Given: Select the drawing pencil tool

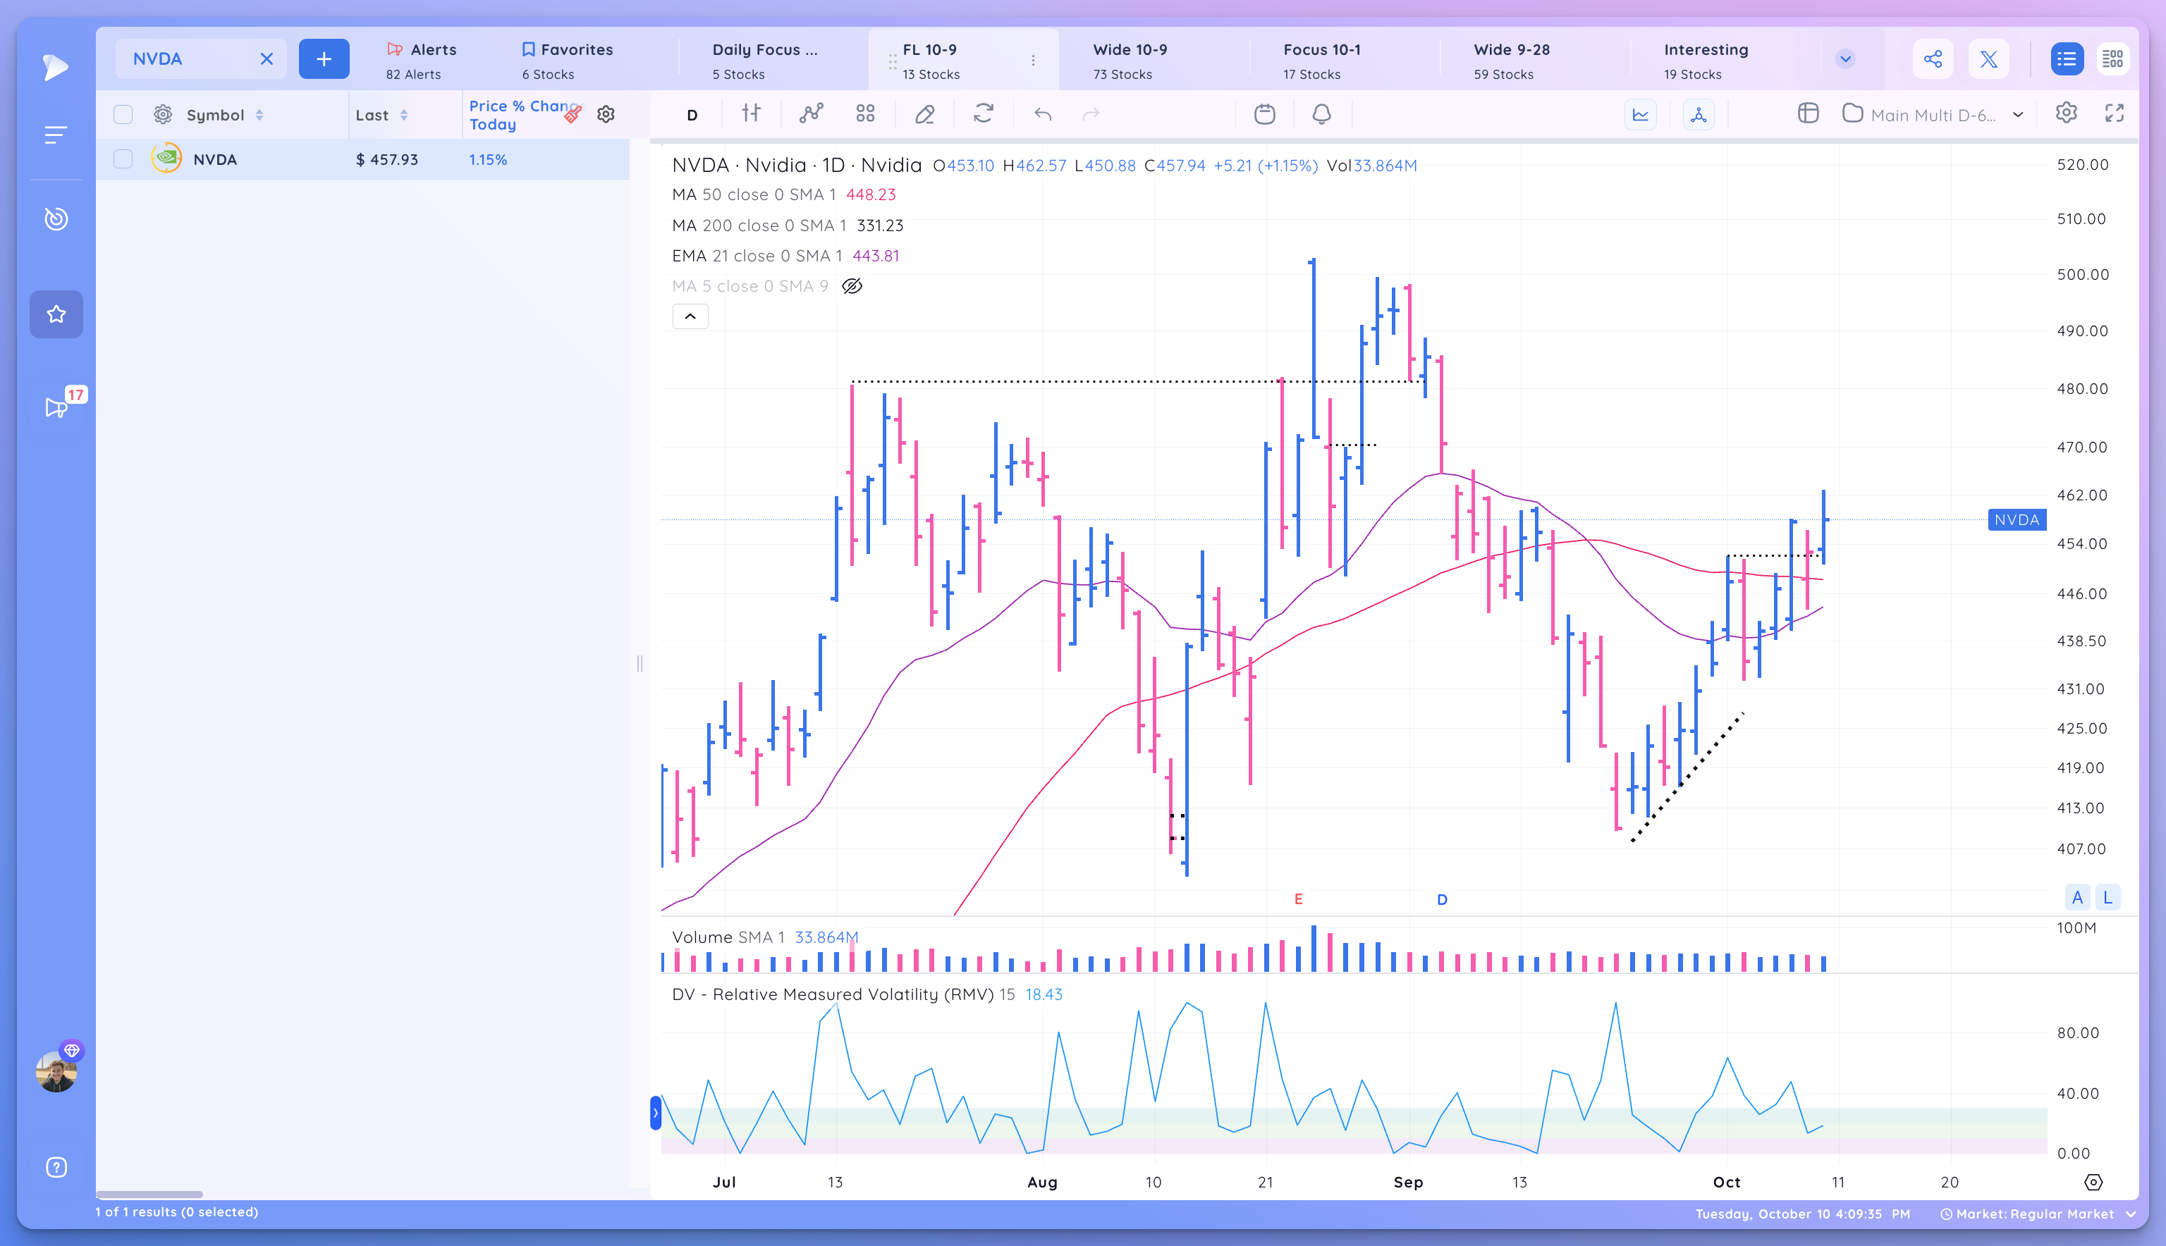Looking at the screenshot, I should 924,114.
